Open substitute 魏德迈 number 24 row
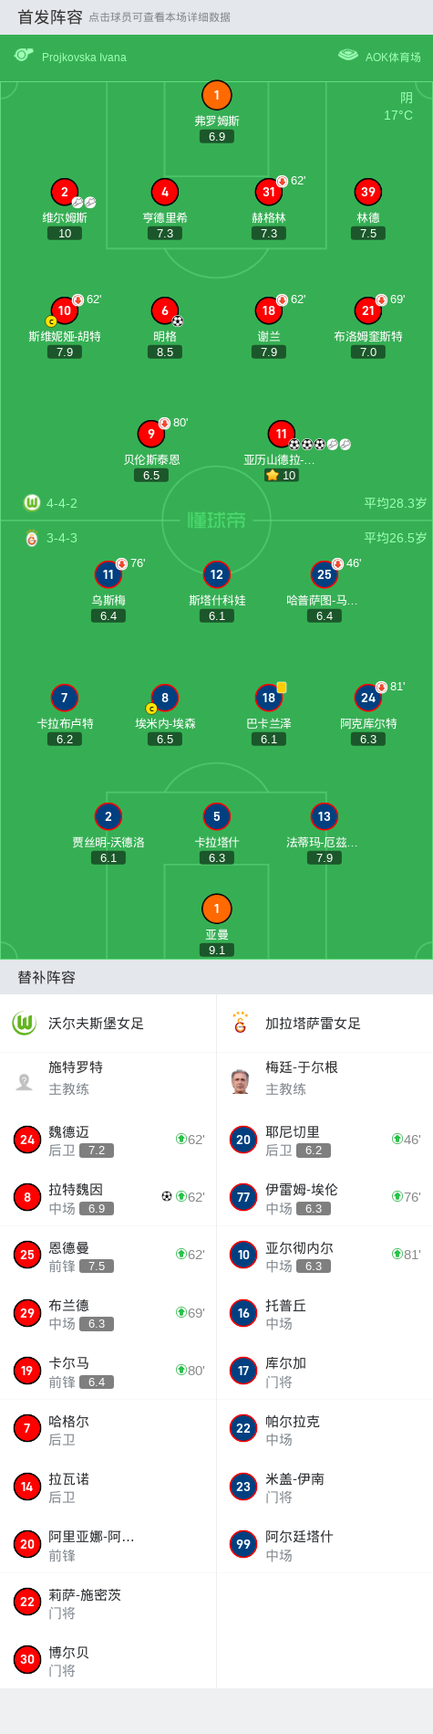433x1734 pixels. pos(108,1140)
